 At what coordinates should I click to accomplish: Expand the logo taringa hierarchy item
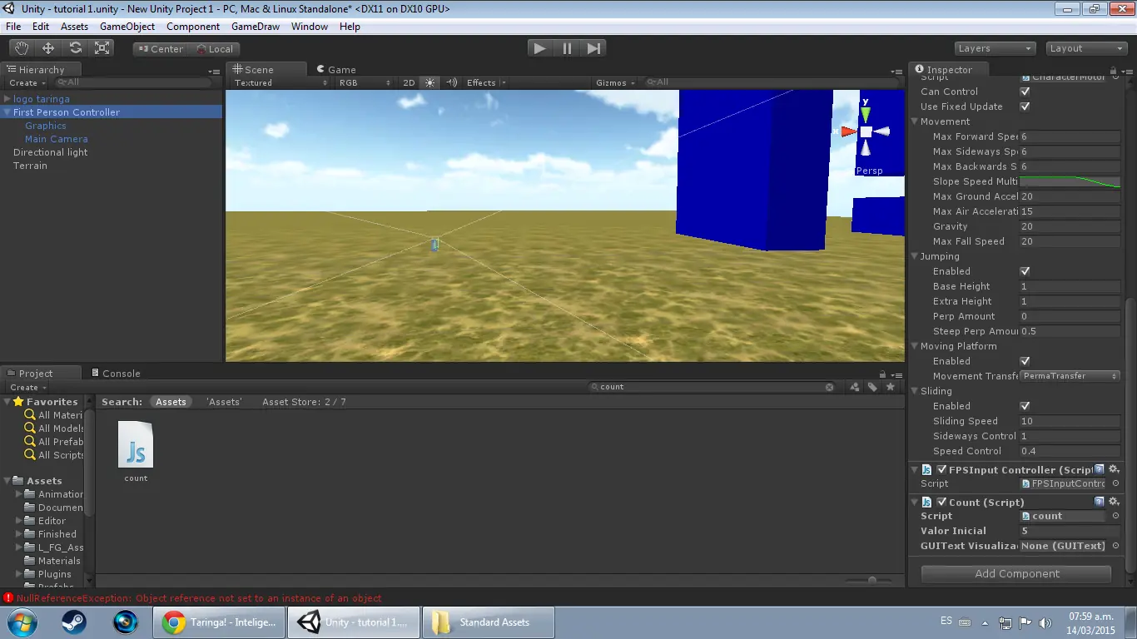pos(7,99)
